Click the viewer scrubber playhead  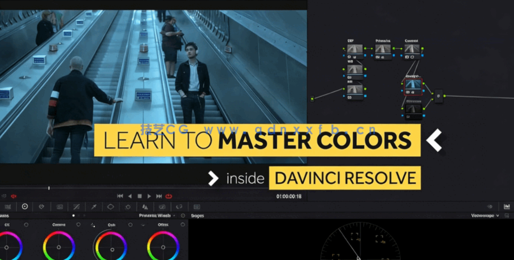tap(49, 188)
